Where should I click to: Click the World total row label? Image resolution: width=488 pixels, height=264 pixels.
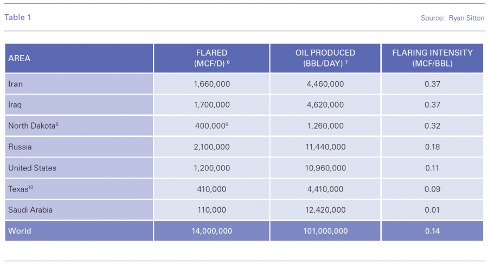pos(20,230)
